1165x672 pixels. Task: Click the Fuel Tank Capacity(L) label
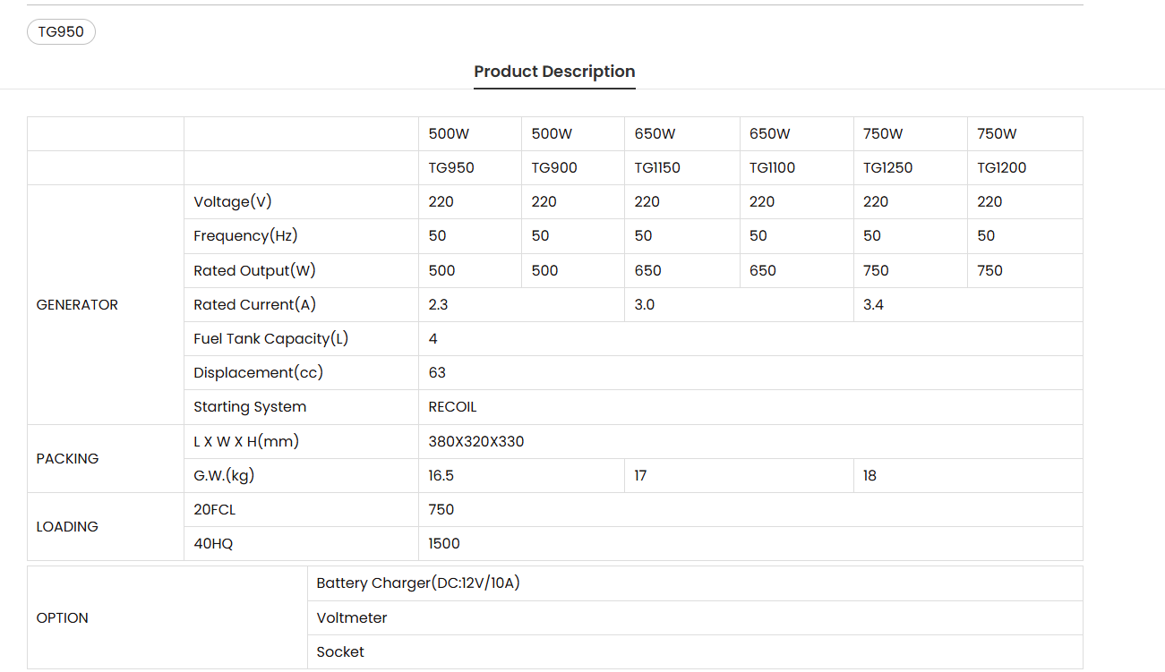coord(270,339)
